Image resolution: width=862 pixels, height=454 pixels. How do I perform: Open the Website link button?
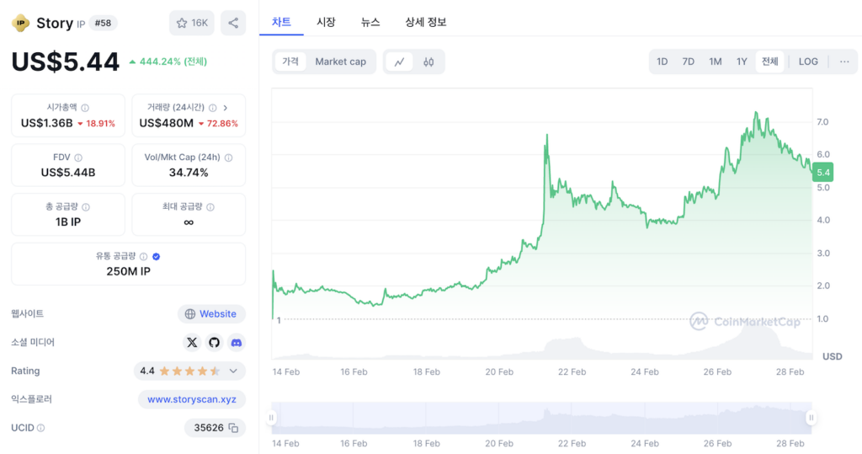[211, 313]
